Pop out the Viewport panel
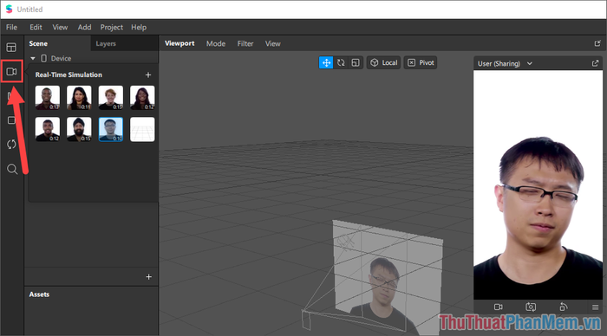This screenshot has height=336, width=607. (597, 43)
